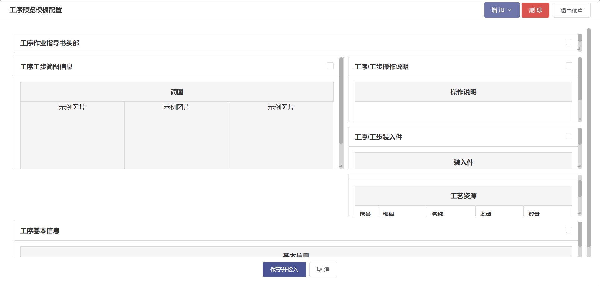Click resize handle of 工艺资源 panel

(579, 213)
